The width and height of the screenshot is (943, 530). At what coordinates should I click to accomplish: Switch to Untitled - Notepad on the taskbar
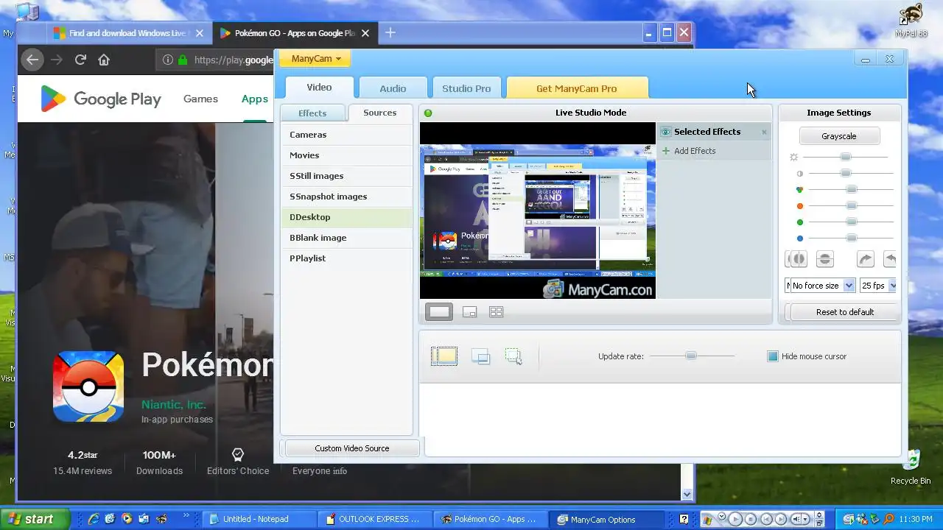pos(259,519)
